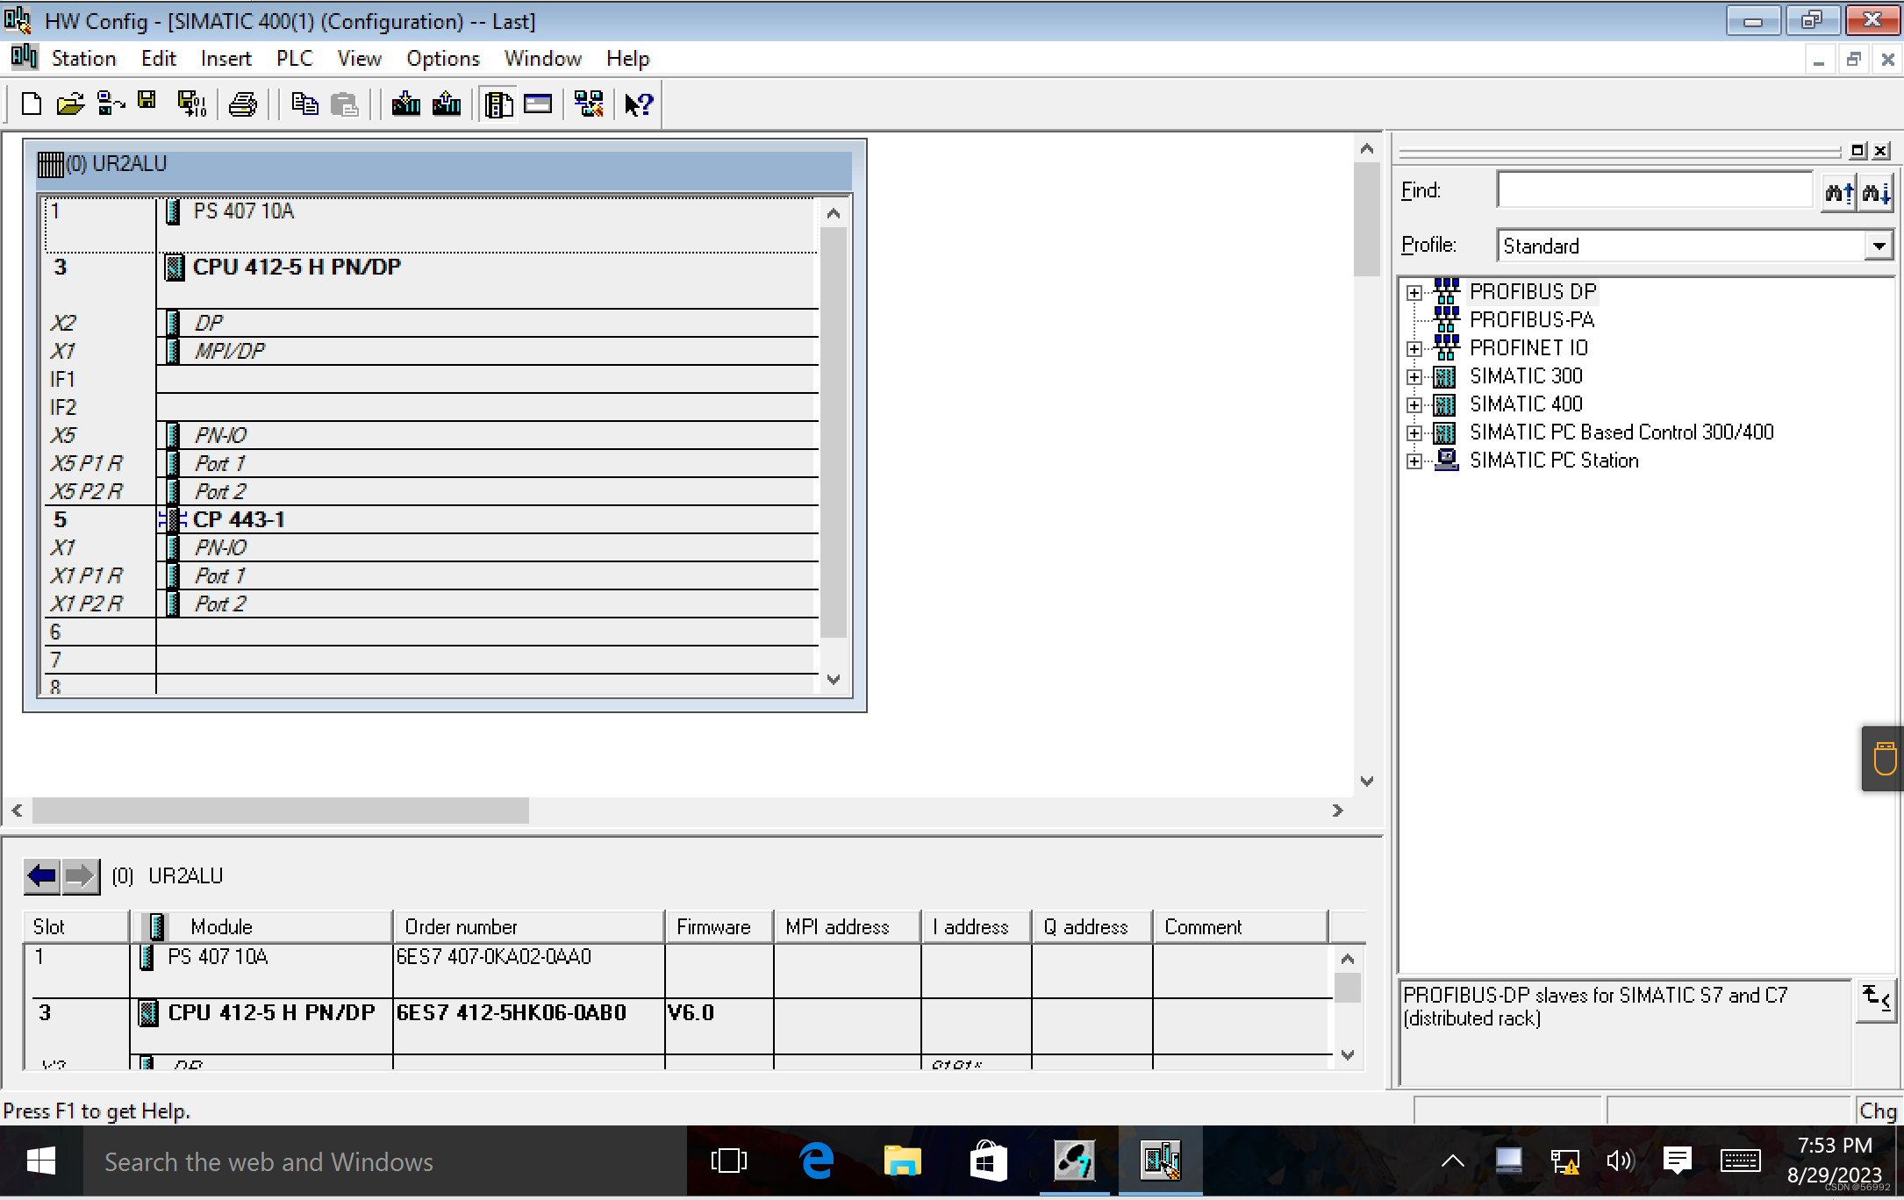Expand the PROFIBUS DP catalog node
Viewport: 1904px width, 1200px height.
(1414, 293)
